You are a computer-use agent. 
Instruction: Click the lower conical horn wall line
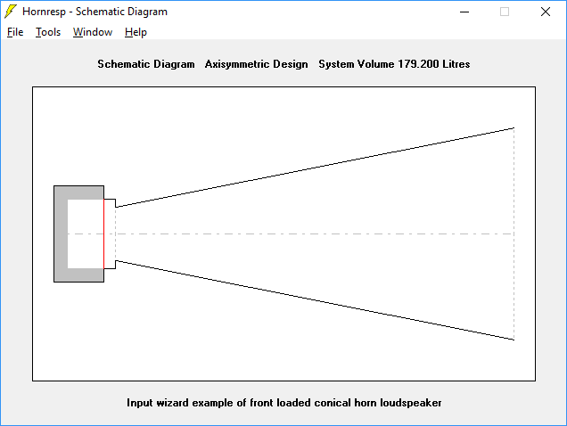click(315, 300)
